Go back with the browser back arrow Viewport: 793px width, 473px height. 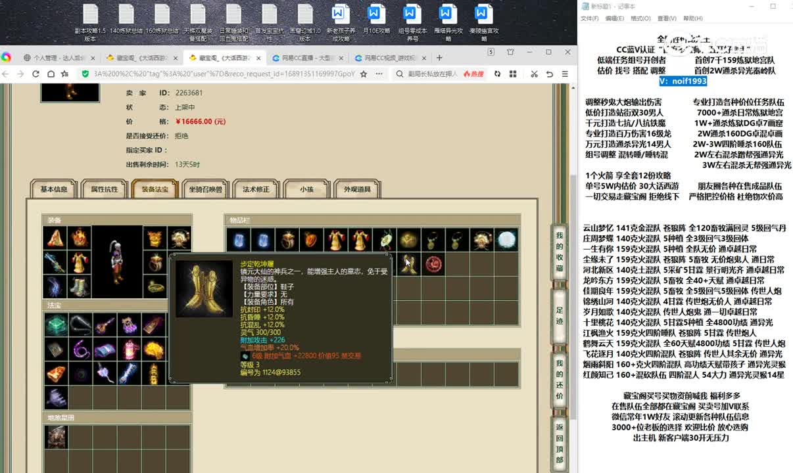pyautogui.click(x=7, y=74)
